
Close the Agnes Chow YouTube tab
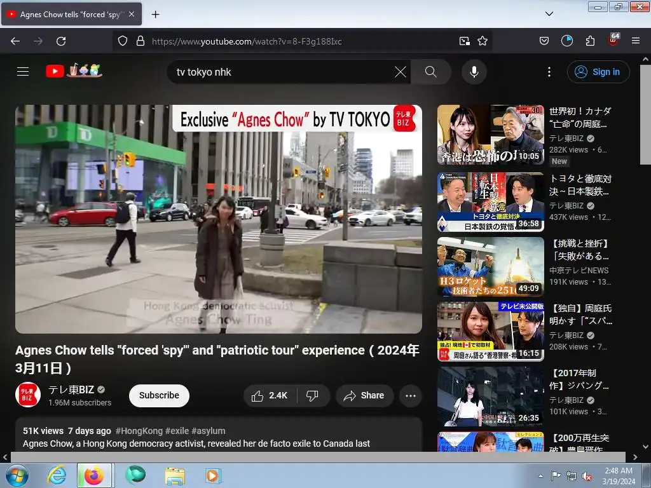[132, 14]
